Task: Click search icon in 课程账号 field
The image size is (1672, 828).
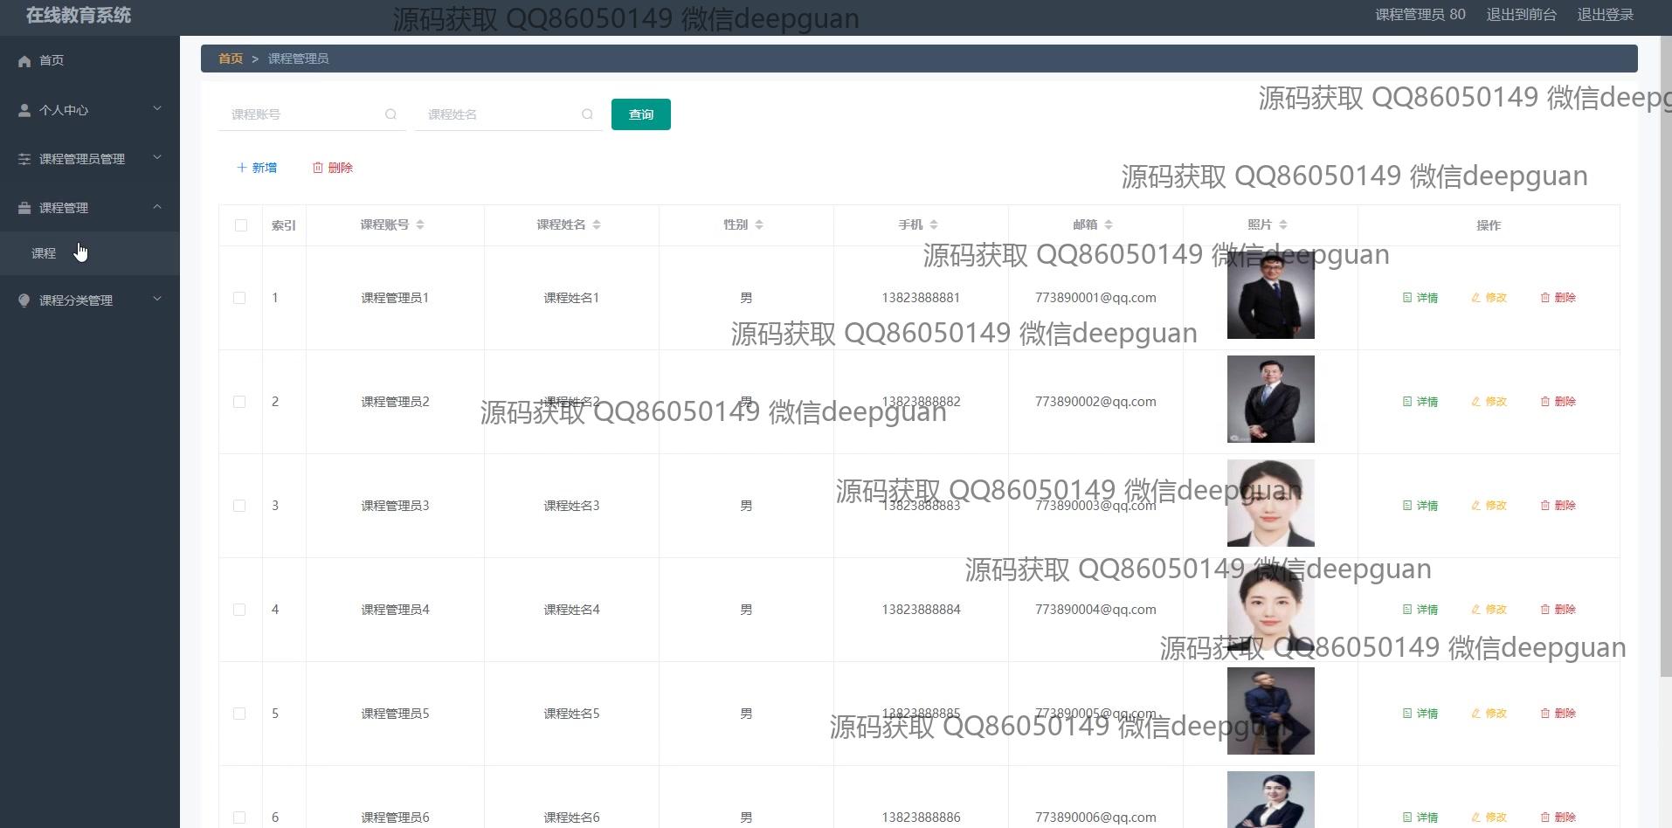Action: coord(390,114)
